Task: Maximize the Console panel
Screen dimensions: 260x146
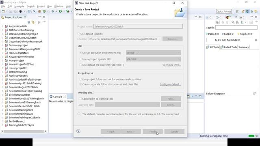Action: click(200, 96)
